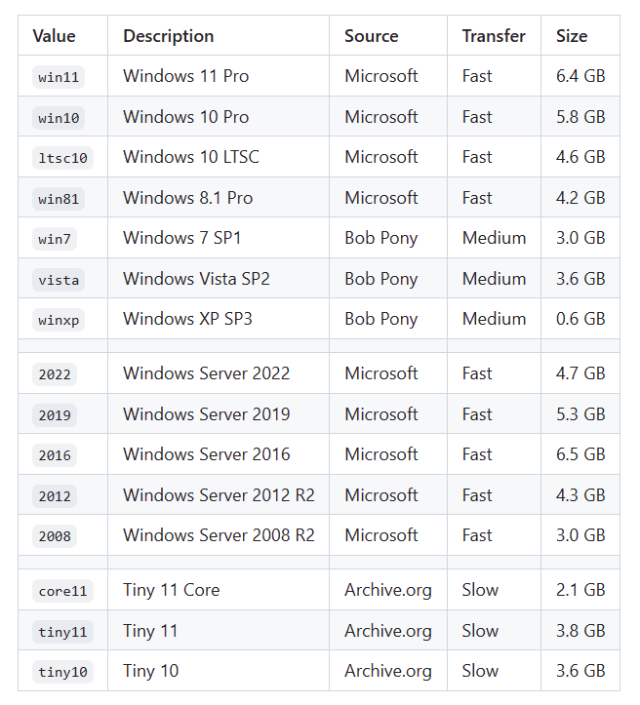This screenshot has height=705, width=640.
Task: Click the Transfer column header
Action: click(494, 36)
